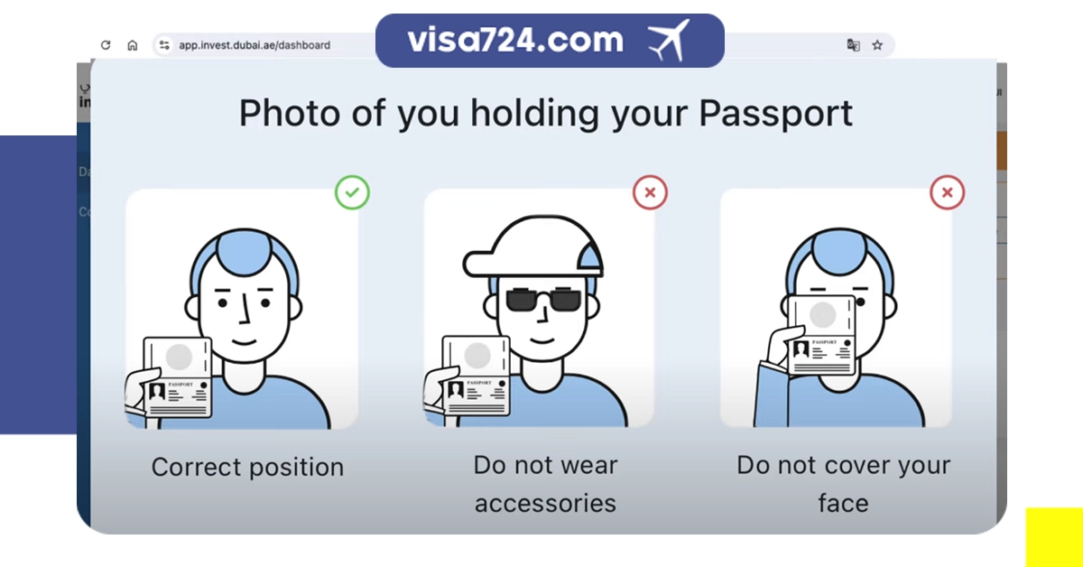
Task: Click the translate page icon
Action: 853,45
